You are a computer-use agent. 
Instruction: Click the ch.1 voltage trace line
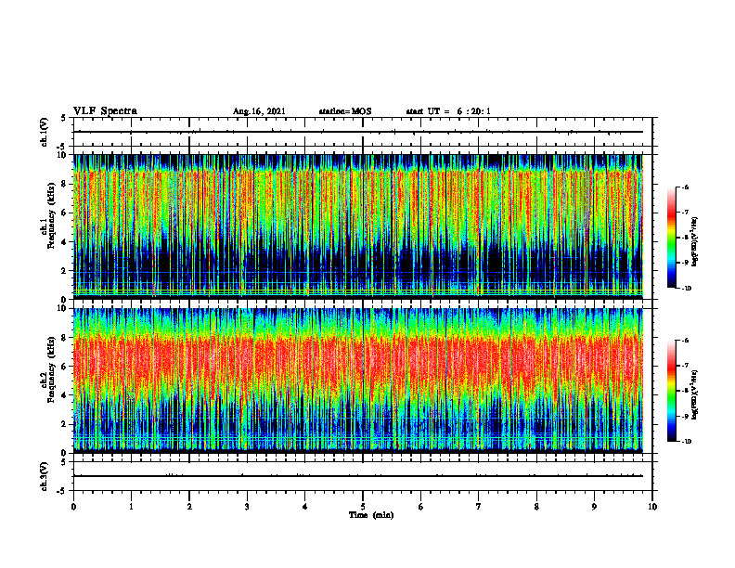[358, 132]
